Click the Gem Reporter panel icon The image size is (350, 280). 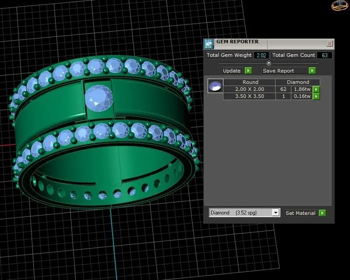pos(209,44)
